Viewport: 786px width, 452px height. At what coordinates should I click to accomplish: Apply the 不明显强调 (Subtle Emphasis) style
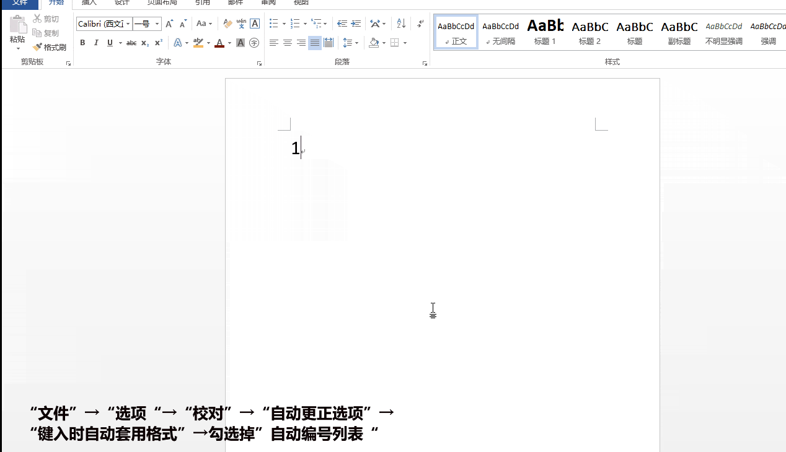(x=724, y=33)
